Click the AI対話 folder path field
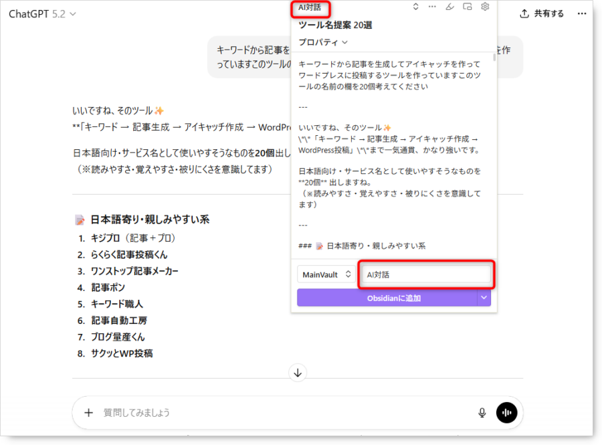Image resolution: width=602 pixels, height=445 pixels. [x=425, y=274]
